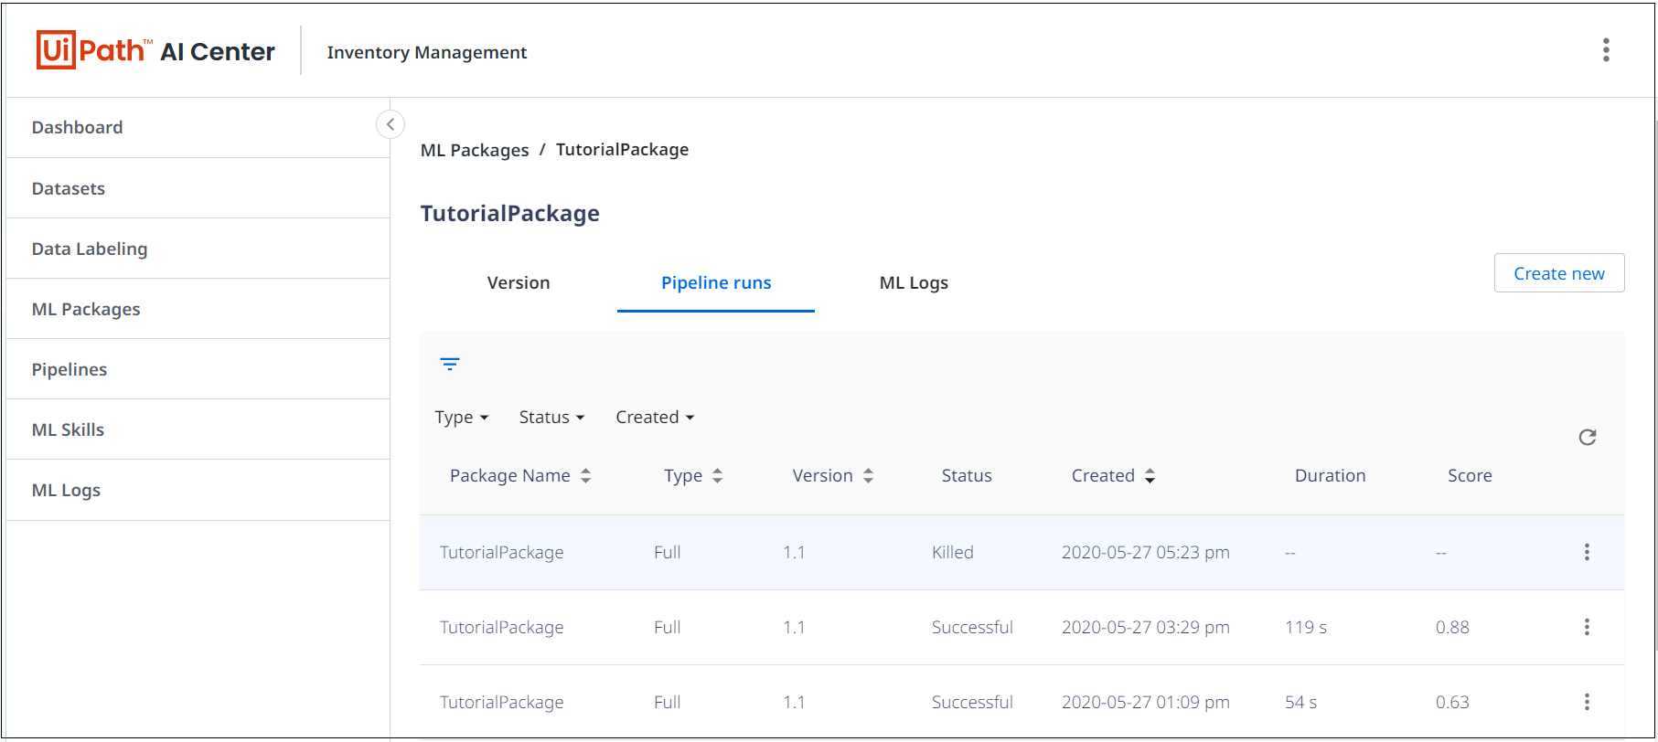Click the TutorialPackage breadcrumb
1658x742 pixels.
(x=623, y=150)
